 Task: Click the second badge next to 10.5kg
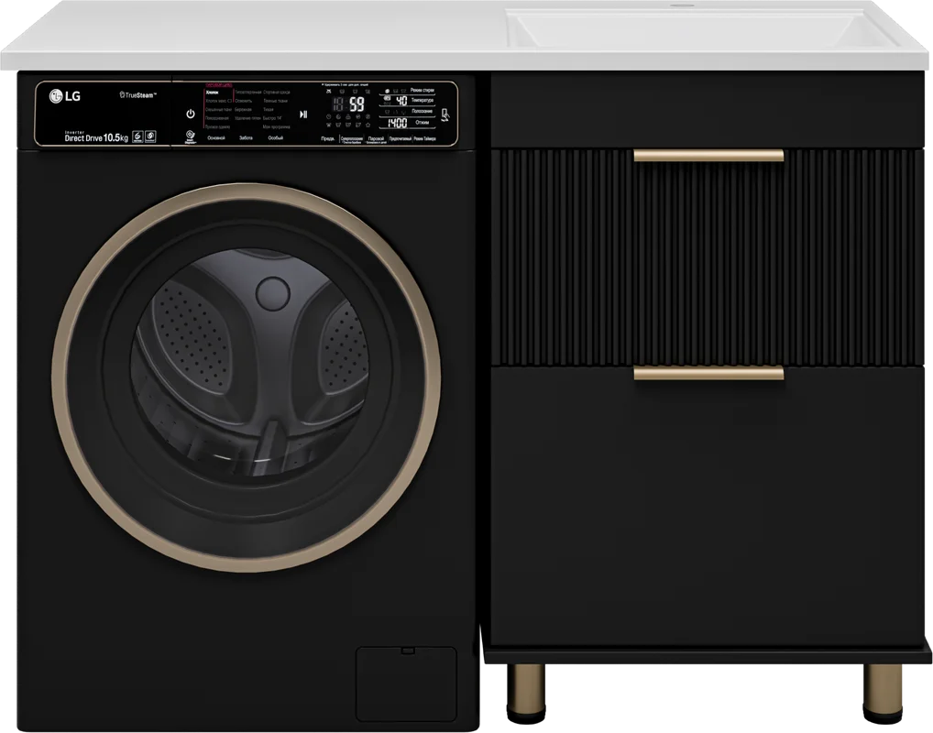point(150,137)
